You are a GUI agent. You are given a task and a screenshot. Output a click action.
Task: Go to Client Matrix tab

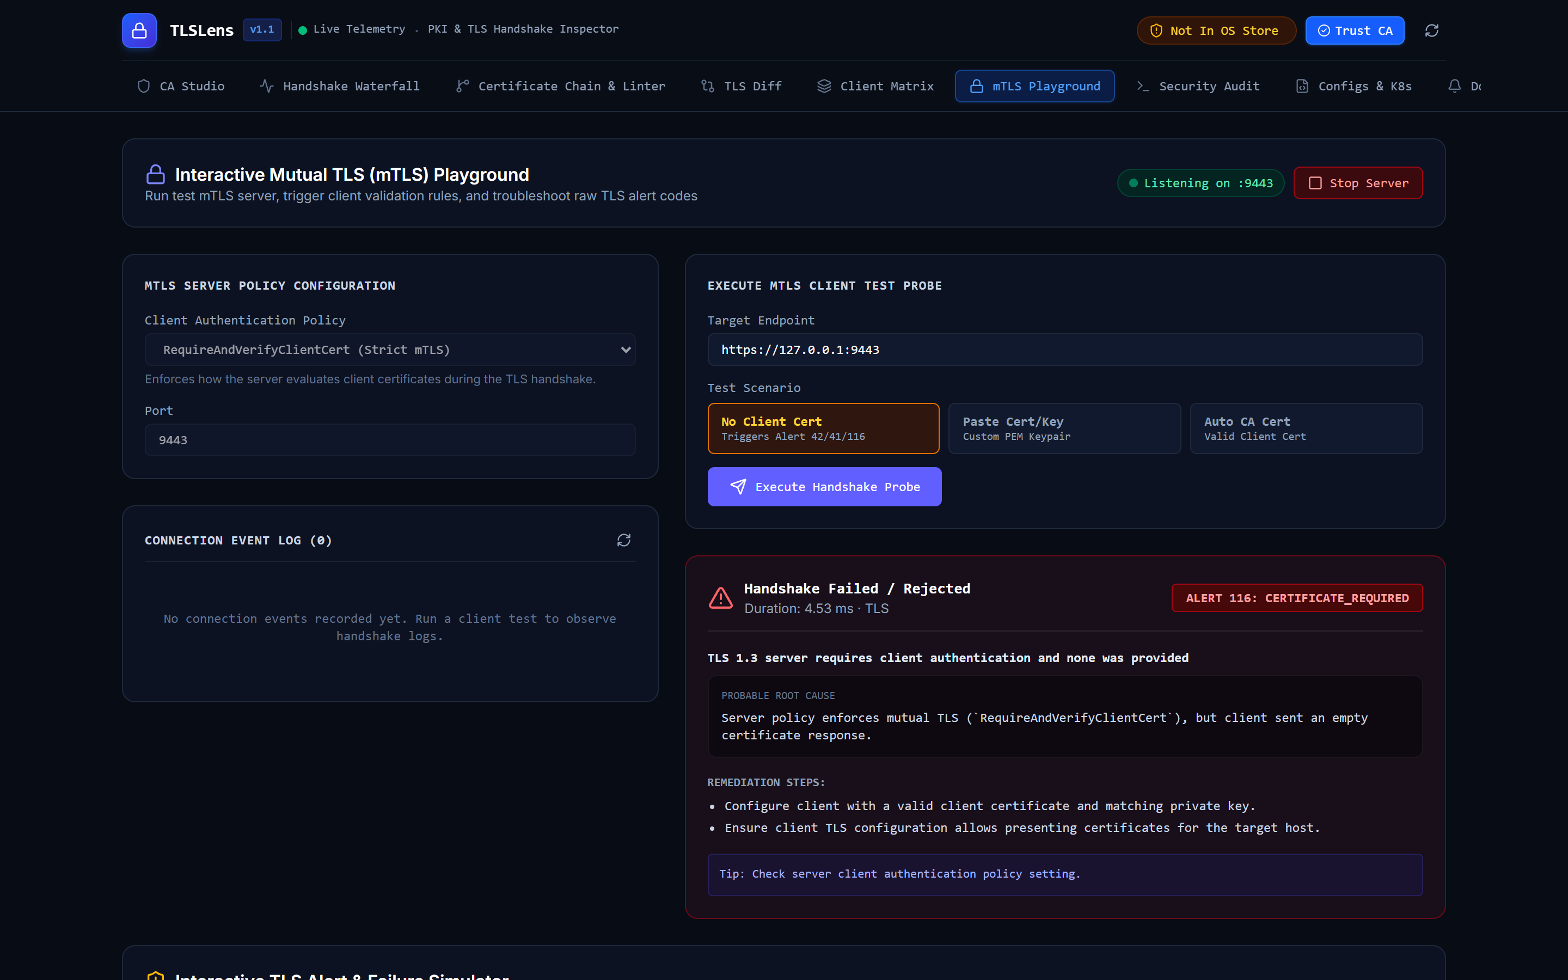pyautogui.click(x=875, y=86)
